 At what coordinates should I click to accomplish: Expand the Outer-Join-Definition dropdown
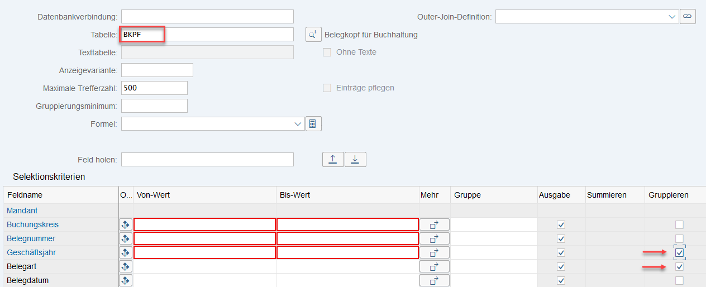tap(672, 17)
